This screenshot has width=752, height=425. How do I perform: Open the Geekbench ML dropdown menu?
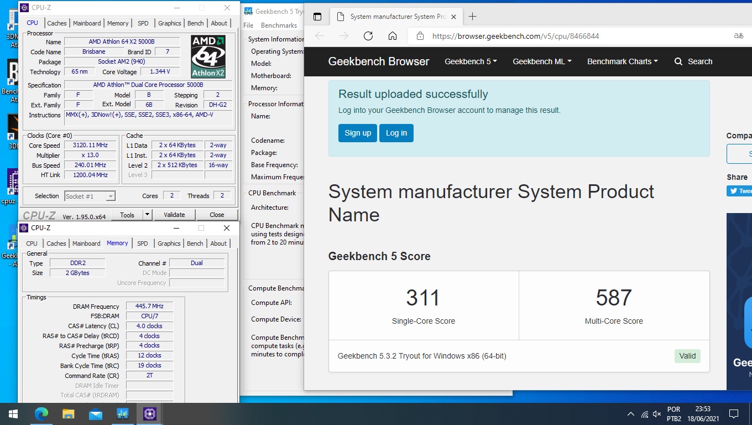(542, 61)
